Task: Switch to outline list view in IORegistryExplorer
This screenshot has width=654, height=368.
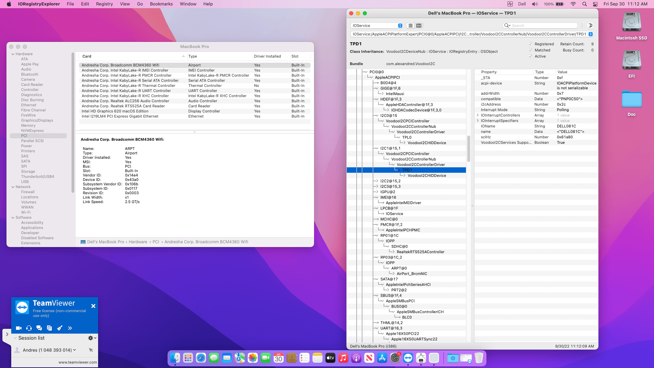Action: click(410, 26)
